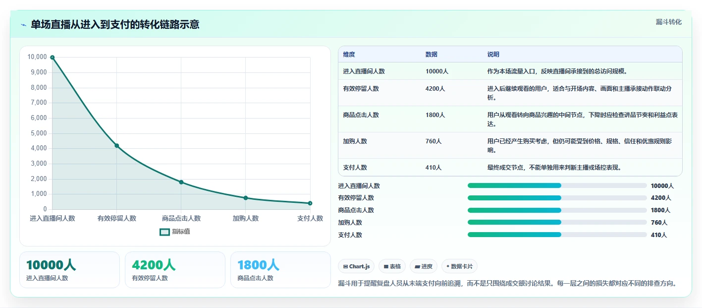
Task: Click the footer note starting 漏斗用于提醒复盘人员
Action: (x=507, y=284)
